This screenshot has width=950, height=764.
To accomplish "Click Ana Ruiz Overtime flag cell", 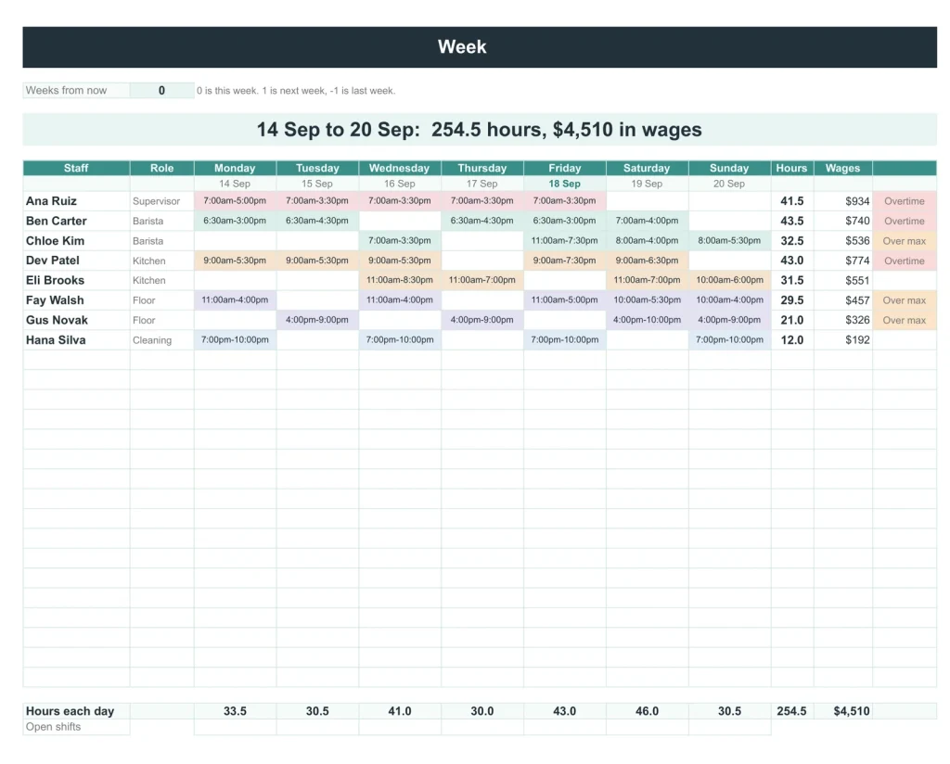I will 905,201.
